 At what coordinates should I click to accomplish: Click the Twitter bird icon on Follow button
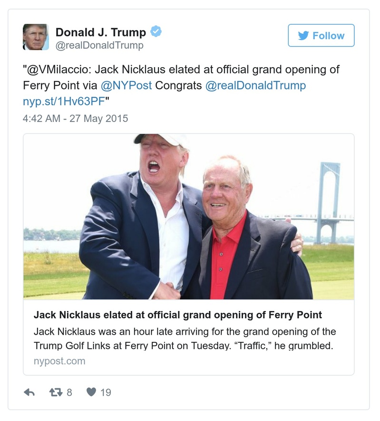pyautogui.click(x=303, y=35)
